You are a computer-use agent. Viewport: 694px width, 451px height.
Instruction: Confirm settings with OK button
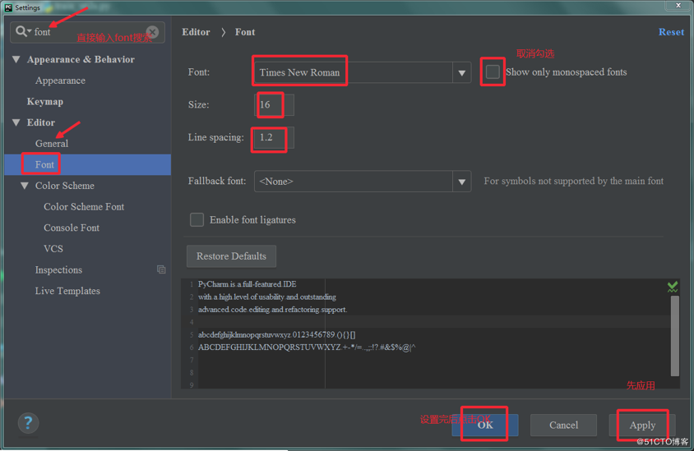coord(485,425)
